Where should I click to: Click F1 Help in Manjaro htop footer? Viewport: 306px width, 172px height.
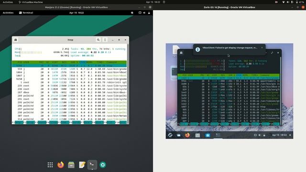(18, 122)
